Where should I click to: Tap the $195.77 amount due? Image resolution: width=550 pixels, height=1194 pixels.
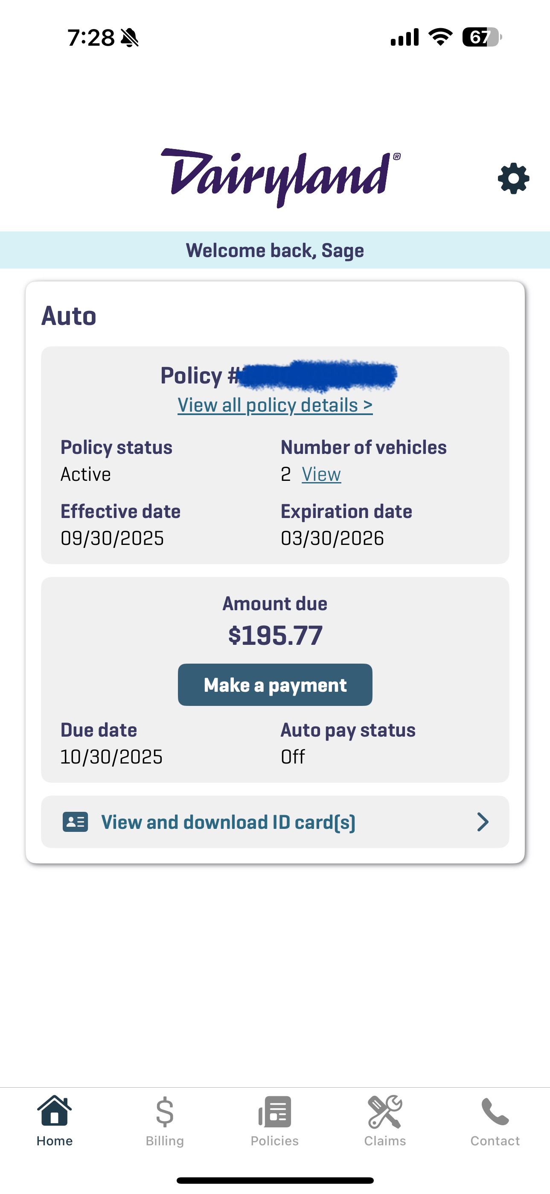(275, 635)
